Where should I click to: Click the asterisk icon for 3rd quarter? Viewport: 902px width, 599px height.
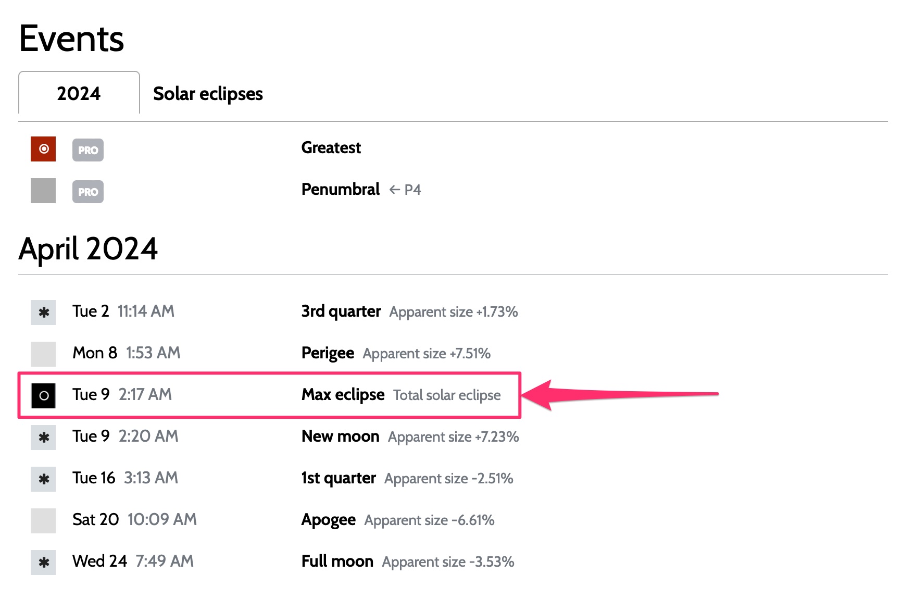(43, 313)
